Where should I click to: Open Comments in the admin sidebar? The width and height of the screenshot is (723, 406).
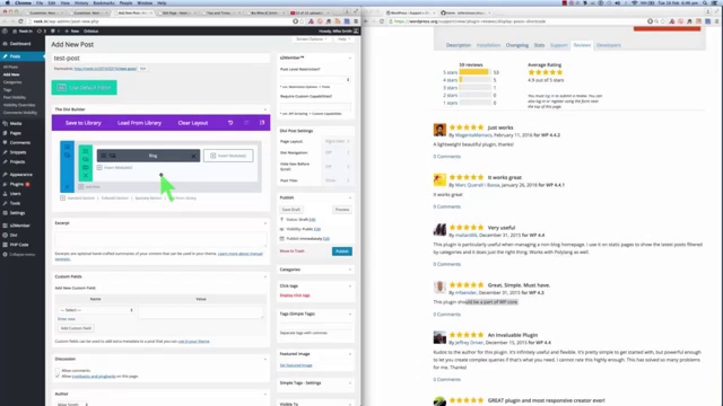pos(20,143)
